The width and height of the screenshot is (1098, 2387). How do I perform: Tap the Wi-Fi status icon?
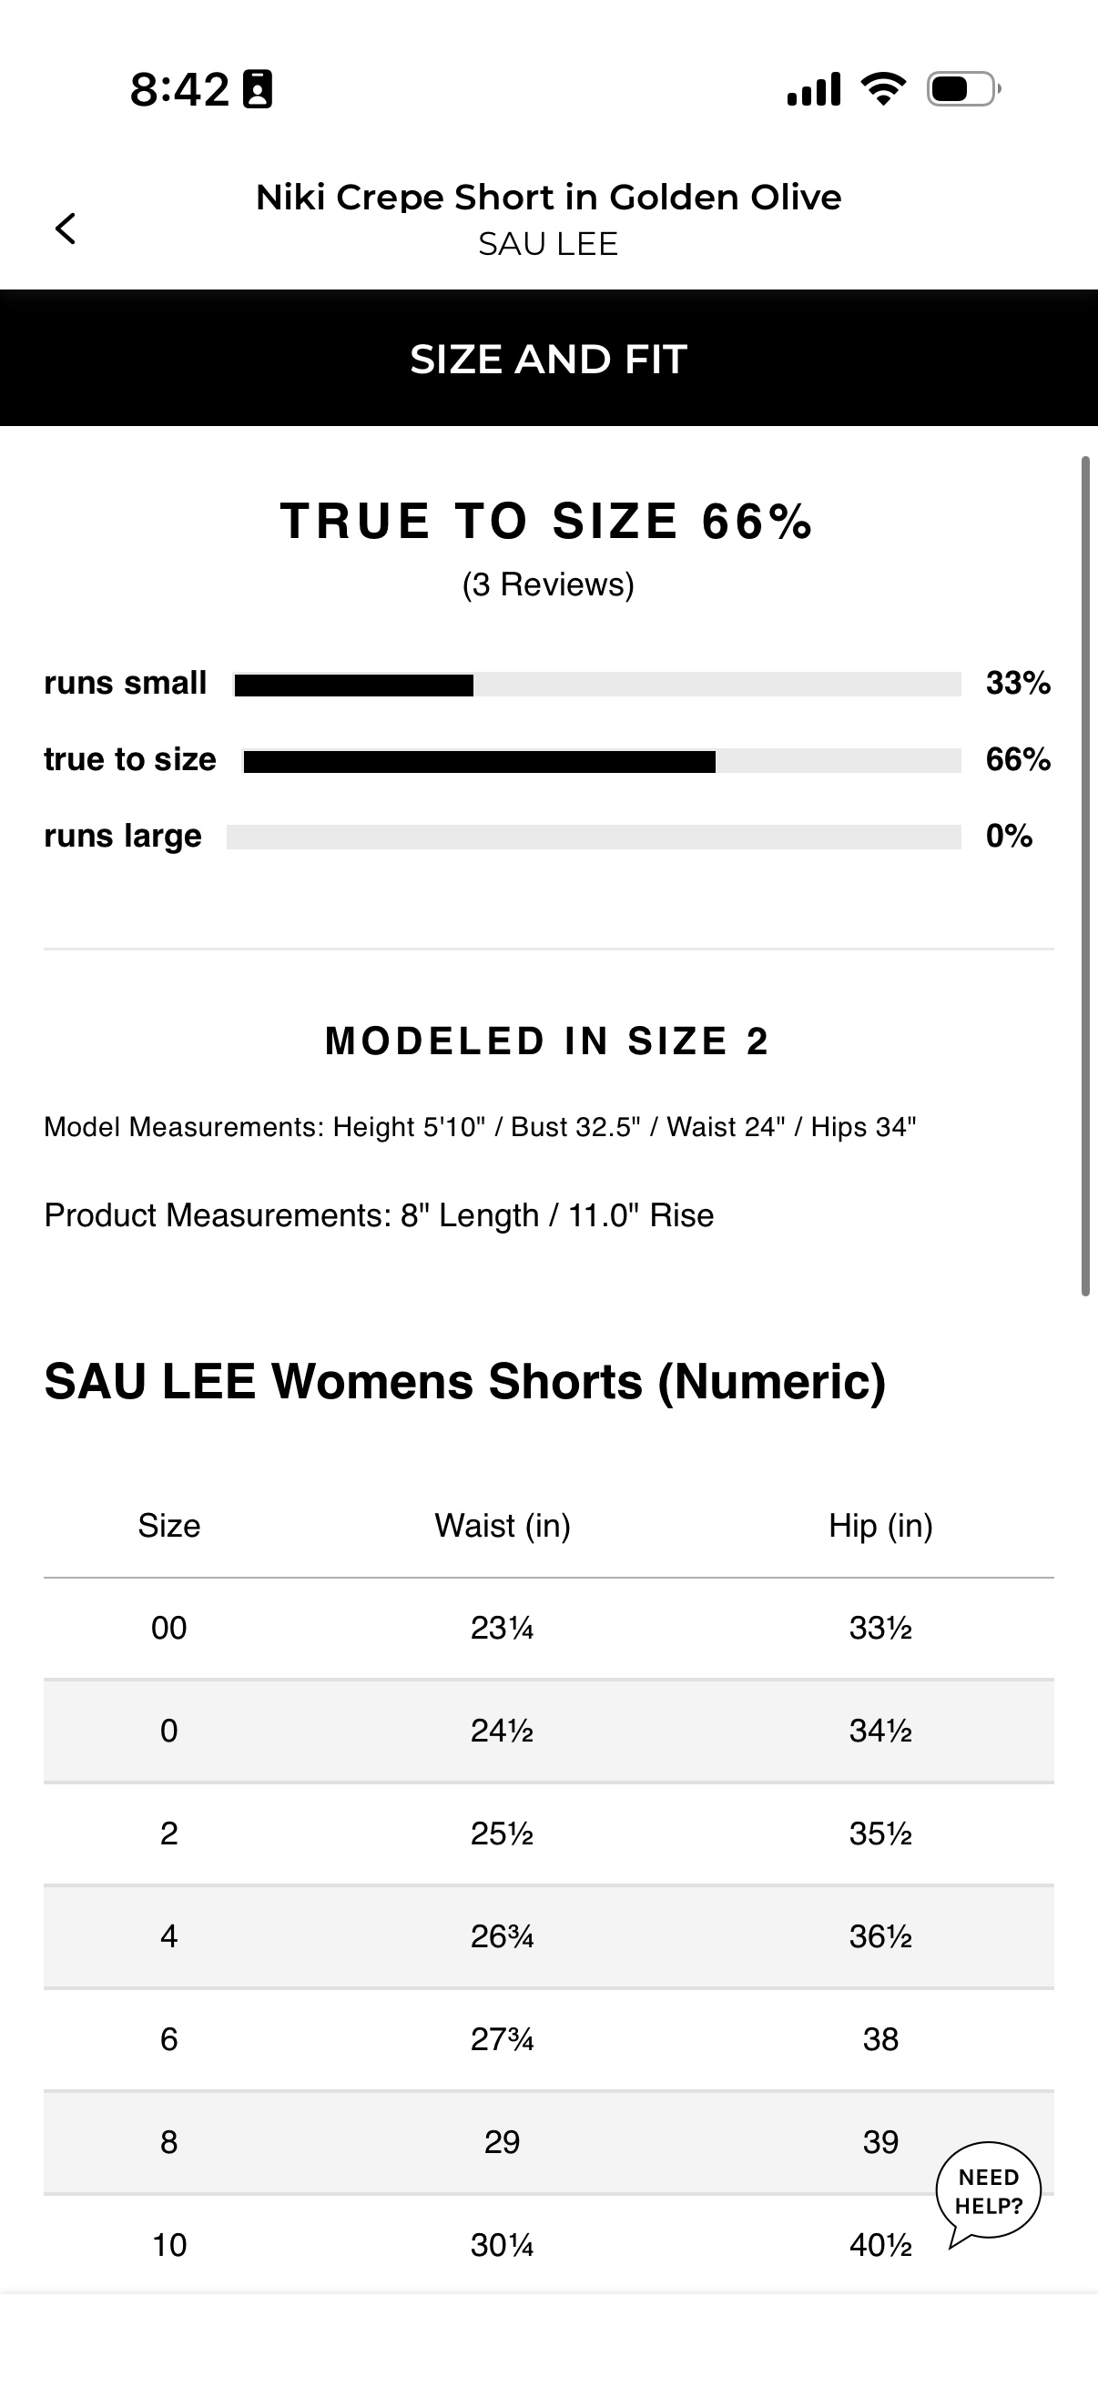(x=884, y=89)
